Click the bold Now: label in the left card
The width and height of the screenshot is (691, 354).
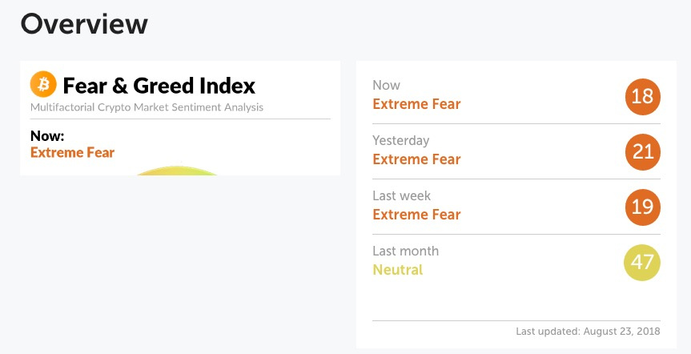click(x=47, y=136)
